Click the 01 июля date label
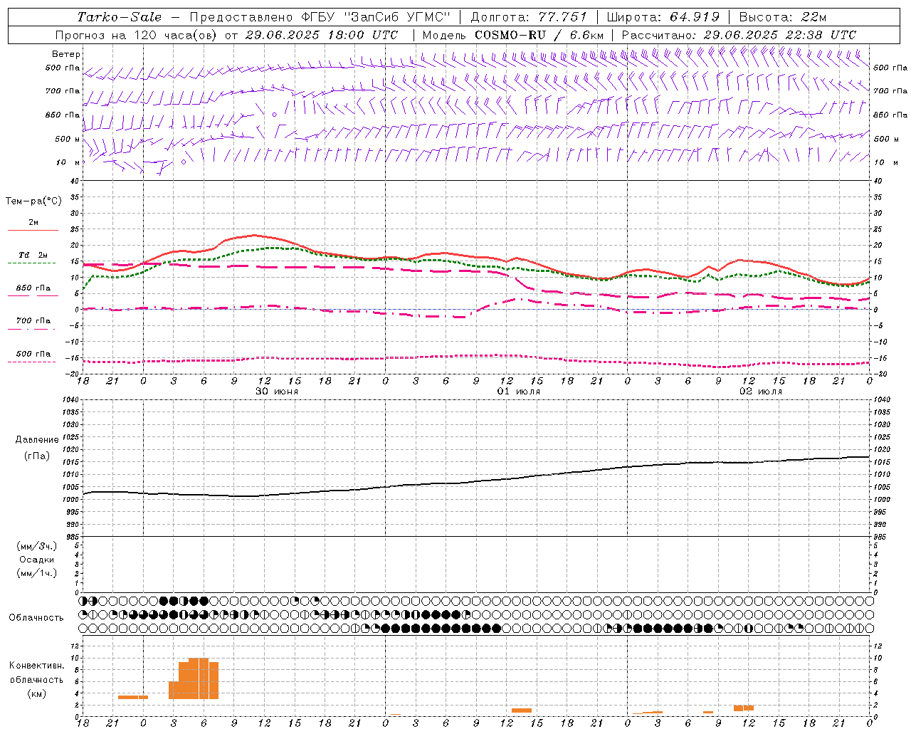 coord(519,392)
